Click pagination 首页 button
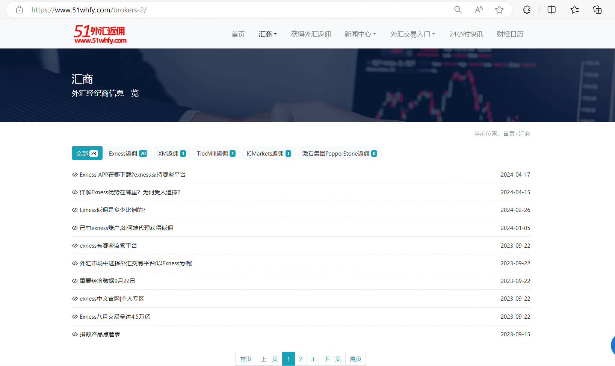This screenshot has height=366, width=615. 246,359
